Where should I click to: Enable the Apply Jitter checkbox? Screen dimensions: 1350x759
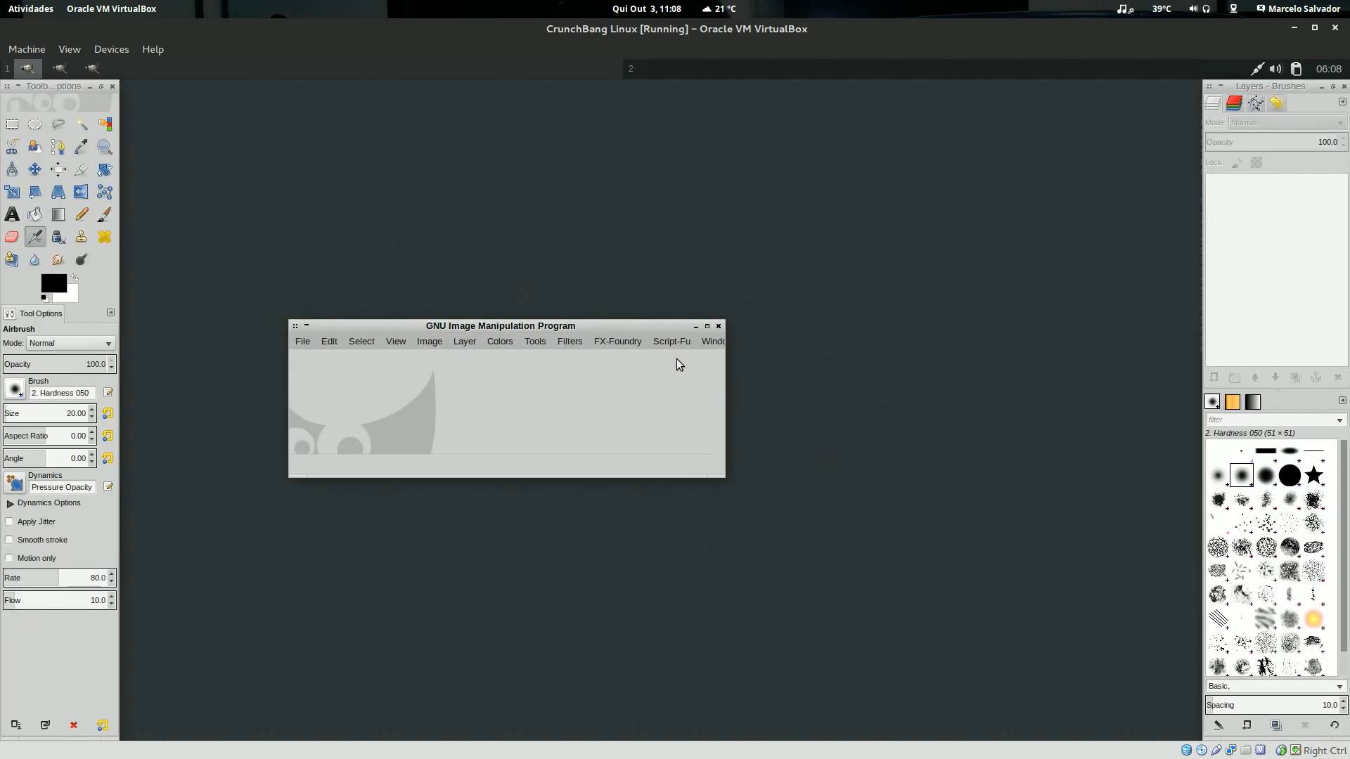click(9, 521)
